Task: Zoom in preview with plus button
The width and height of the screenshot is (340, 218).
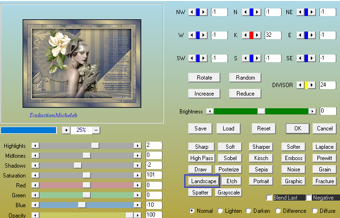Action: (66, 130)
